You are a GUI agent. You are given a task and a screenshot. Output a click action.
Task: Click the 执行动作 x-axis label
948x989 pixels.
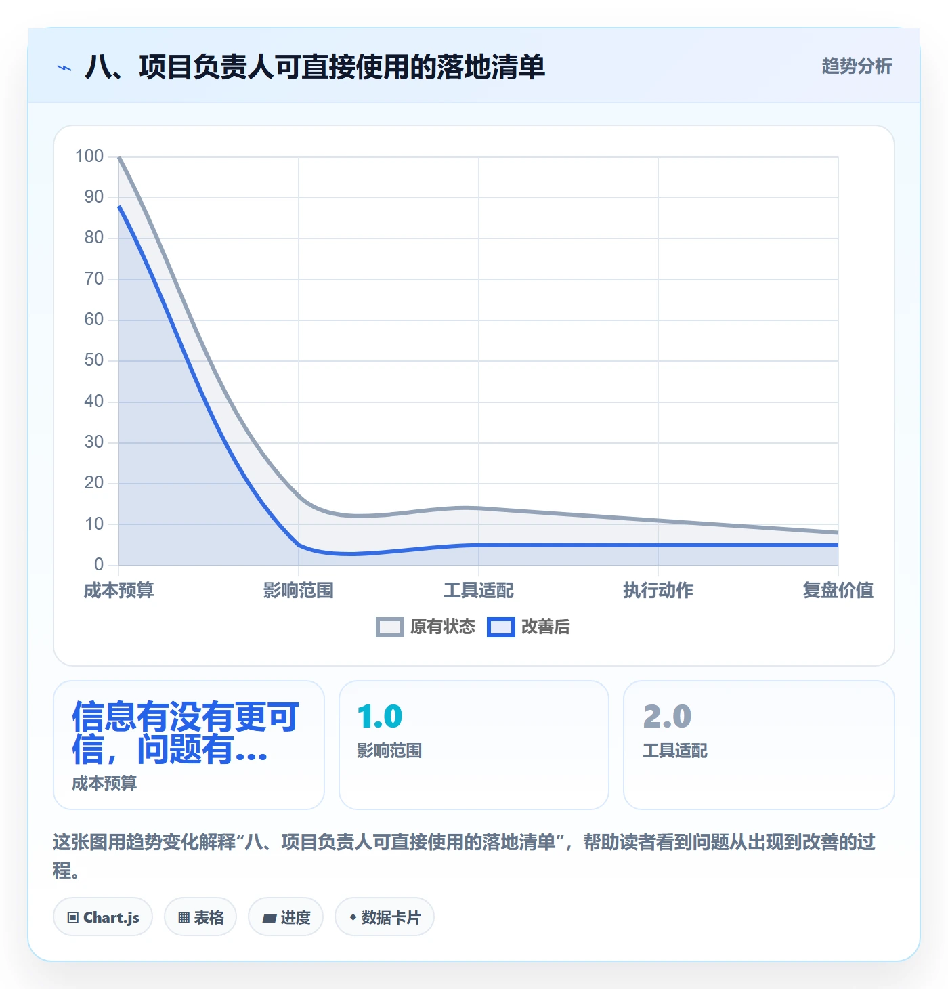point(658,591)
